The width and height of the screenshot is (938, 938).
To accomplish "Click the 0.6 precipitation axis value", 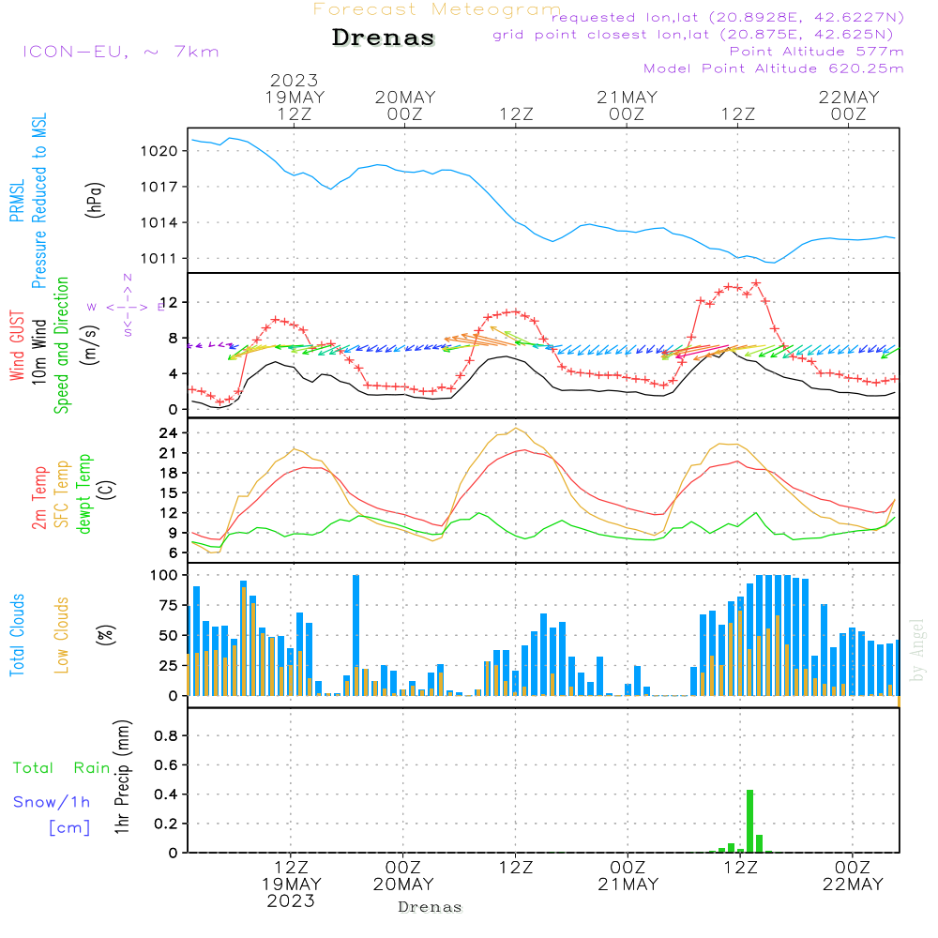I will [x=165, y=765].
